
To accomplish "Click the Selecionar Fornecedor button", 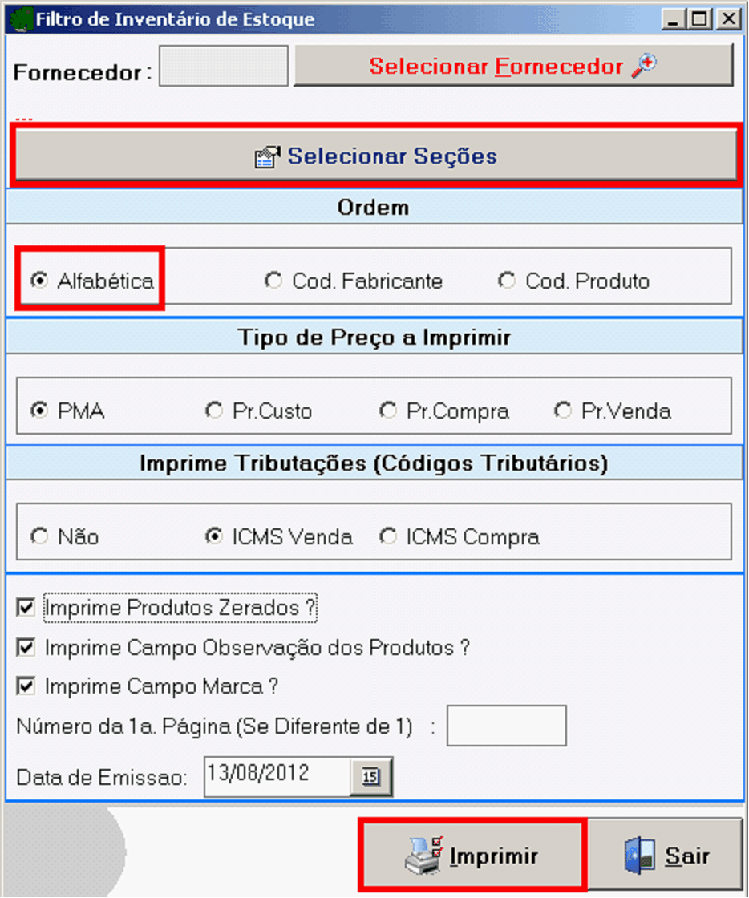I will (513, 66).
